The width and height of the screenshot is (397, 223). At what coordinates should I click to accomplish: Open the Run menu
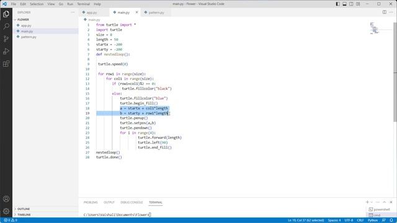coord(70,4)
